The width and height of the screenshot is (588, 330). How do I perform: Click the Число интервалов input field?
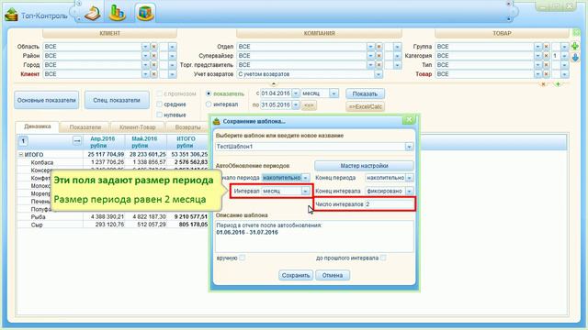(390, 204)
